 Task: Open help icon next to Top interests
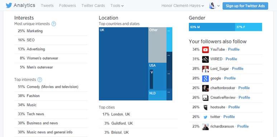(x=40, y=80)
